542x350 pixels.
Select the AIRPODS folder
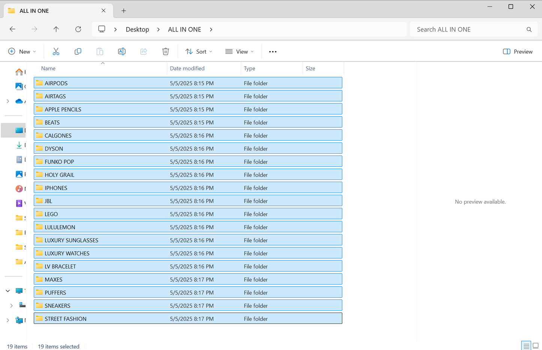pyautogui.click(x=188, y=83)
